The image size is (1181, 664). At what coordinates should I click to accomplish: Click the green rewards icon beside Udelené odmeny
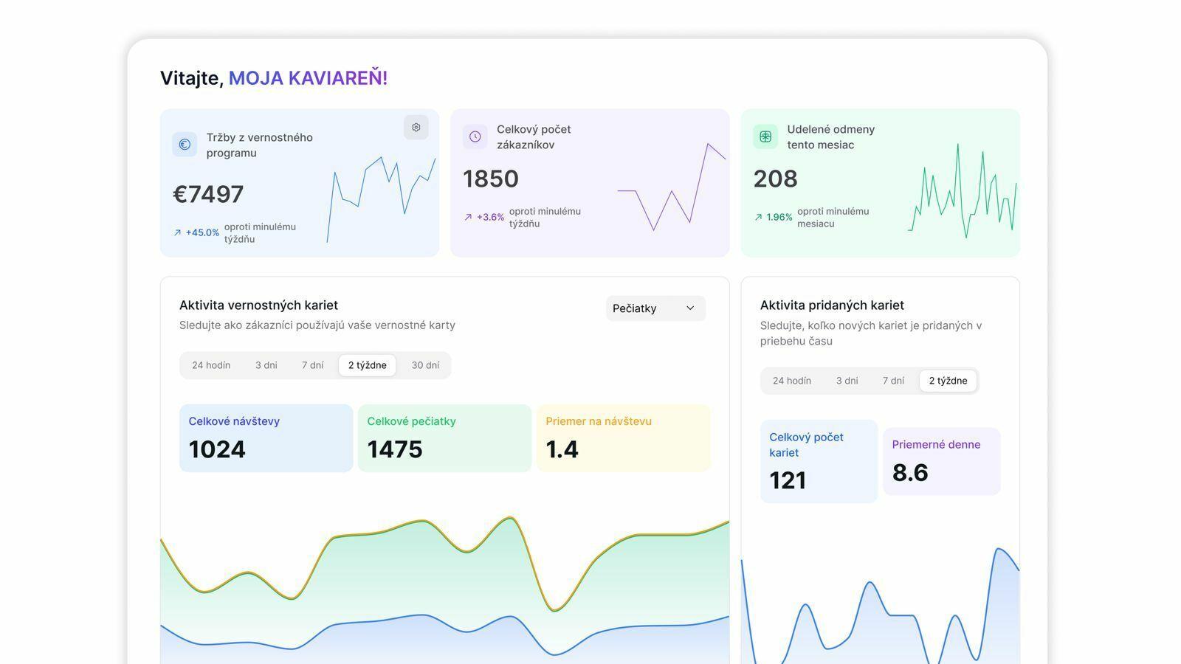[765, 136]
